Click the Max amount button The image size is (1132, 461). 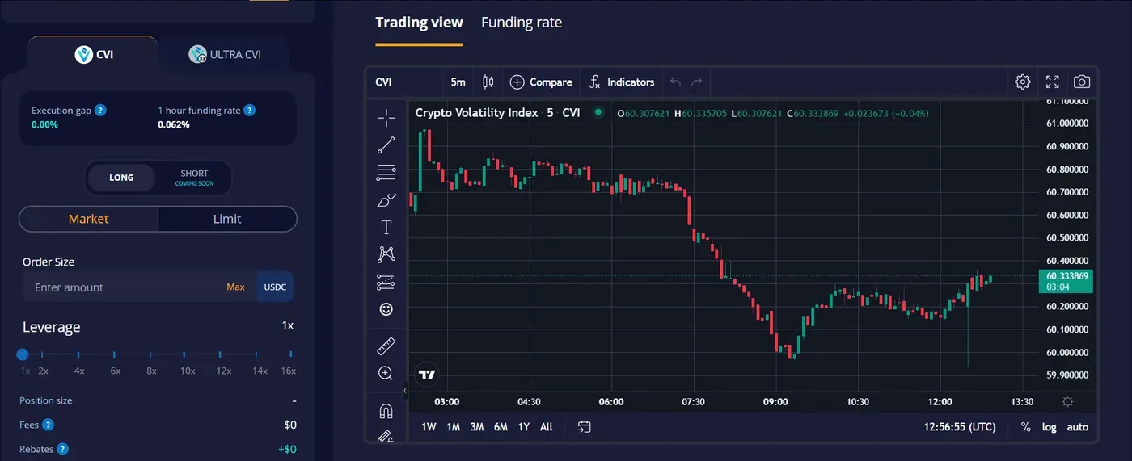click(235, 287)
